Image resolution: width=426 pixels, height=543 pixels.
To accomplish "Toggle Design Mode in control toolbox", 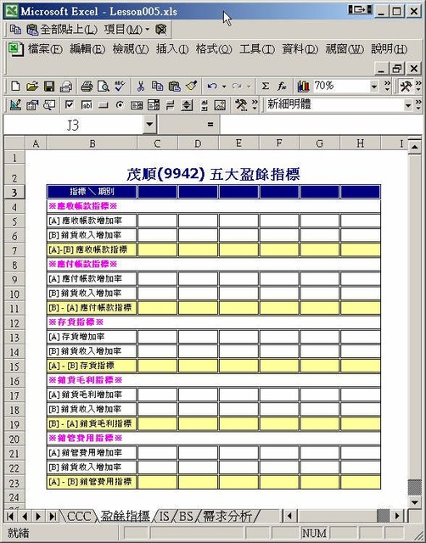I will click(15, 104).
